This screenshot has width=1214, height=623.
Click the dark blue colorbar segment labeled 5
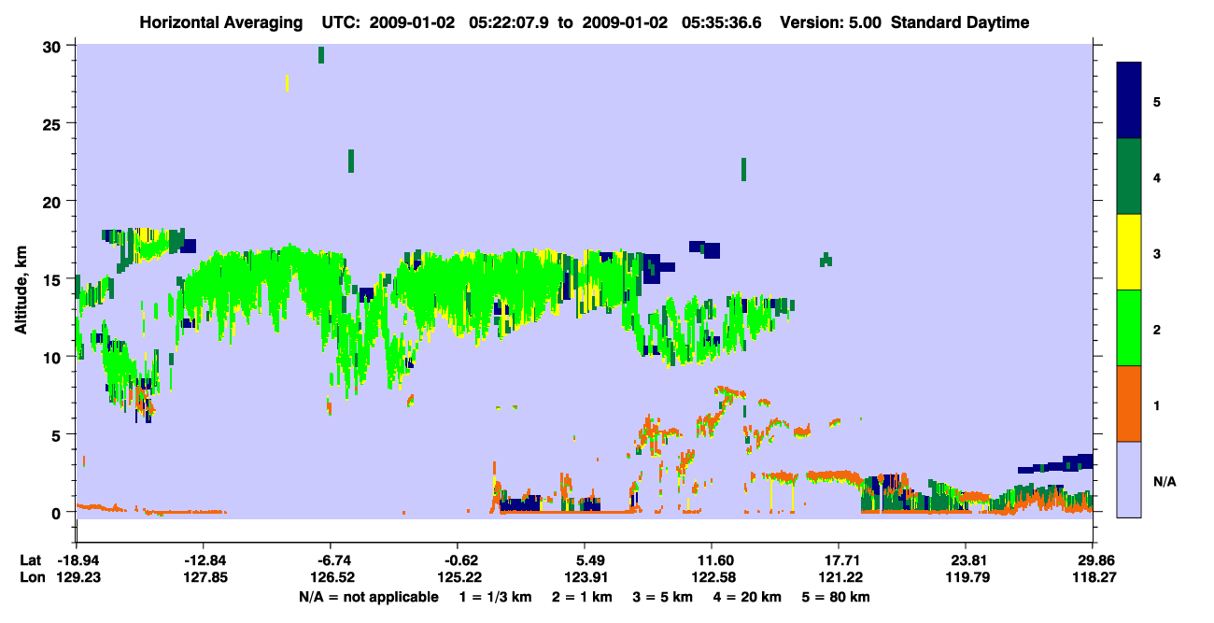[x=1129, y=101]
